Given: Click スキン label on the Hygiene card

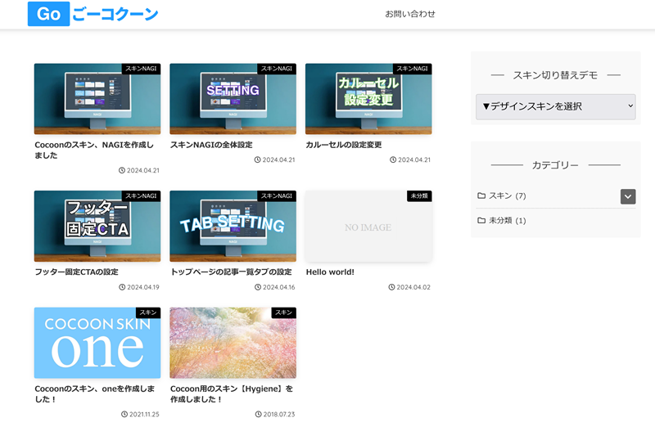Looking at the screenshot, I should (x=284, y=313).
